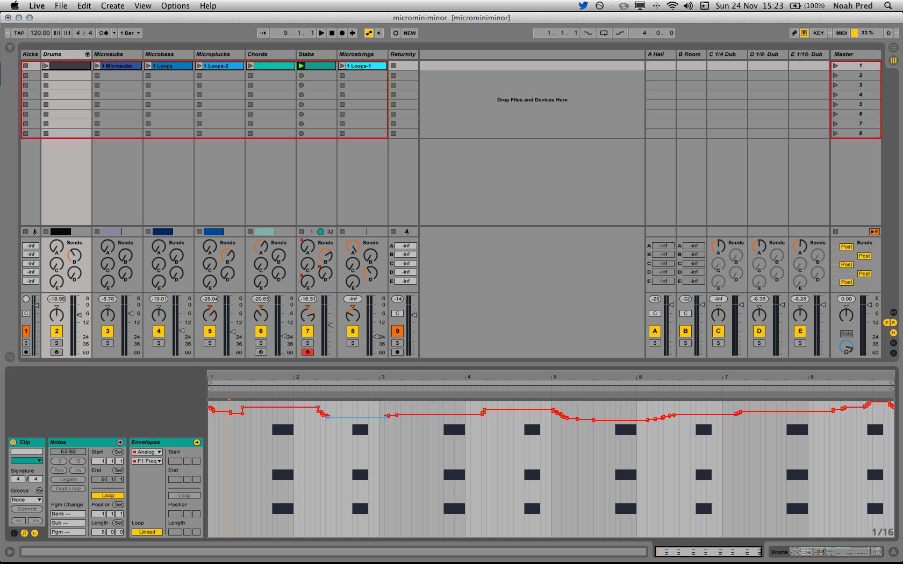Click the Master volume fader

(869, 305)
